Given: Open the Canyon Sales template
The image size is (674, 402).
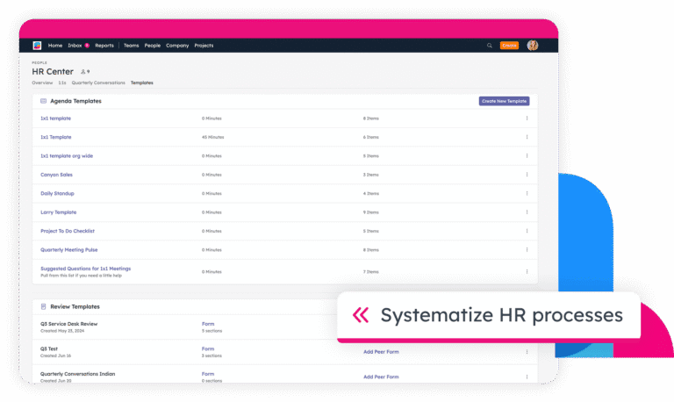Looking at the screenshot, I should 56,175.
